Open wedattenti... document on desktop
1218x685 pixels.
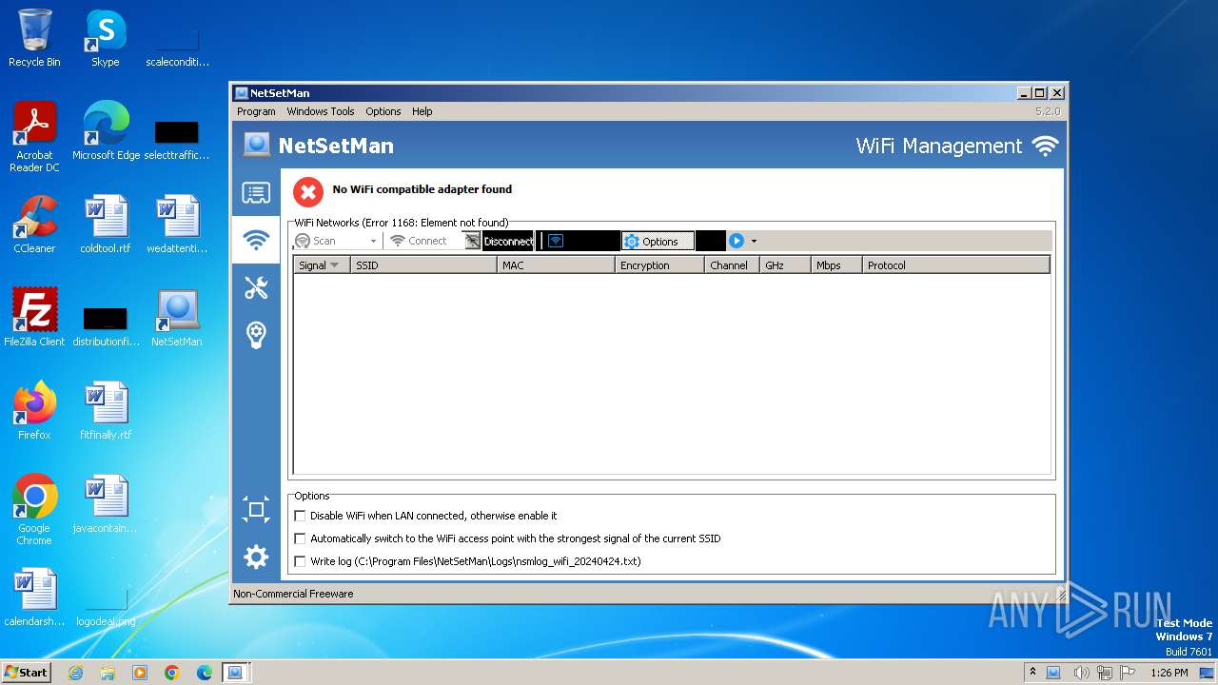click(x=177, y=224)
